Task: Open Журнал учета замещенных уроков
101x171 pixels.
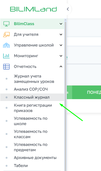Action: 34,79
